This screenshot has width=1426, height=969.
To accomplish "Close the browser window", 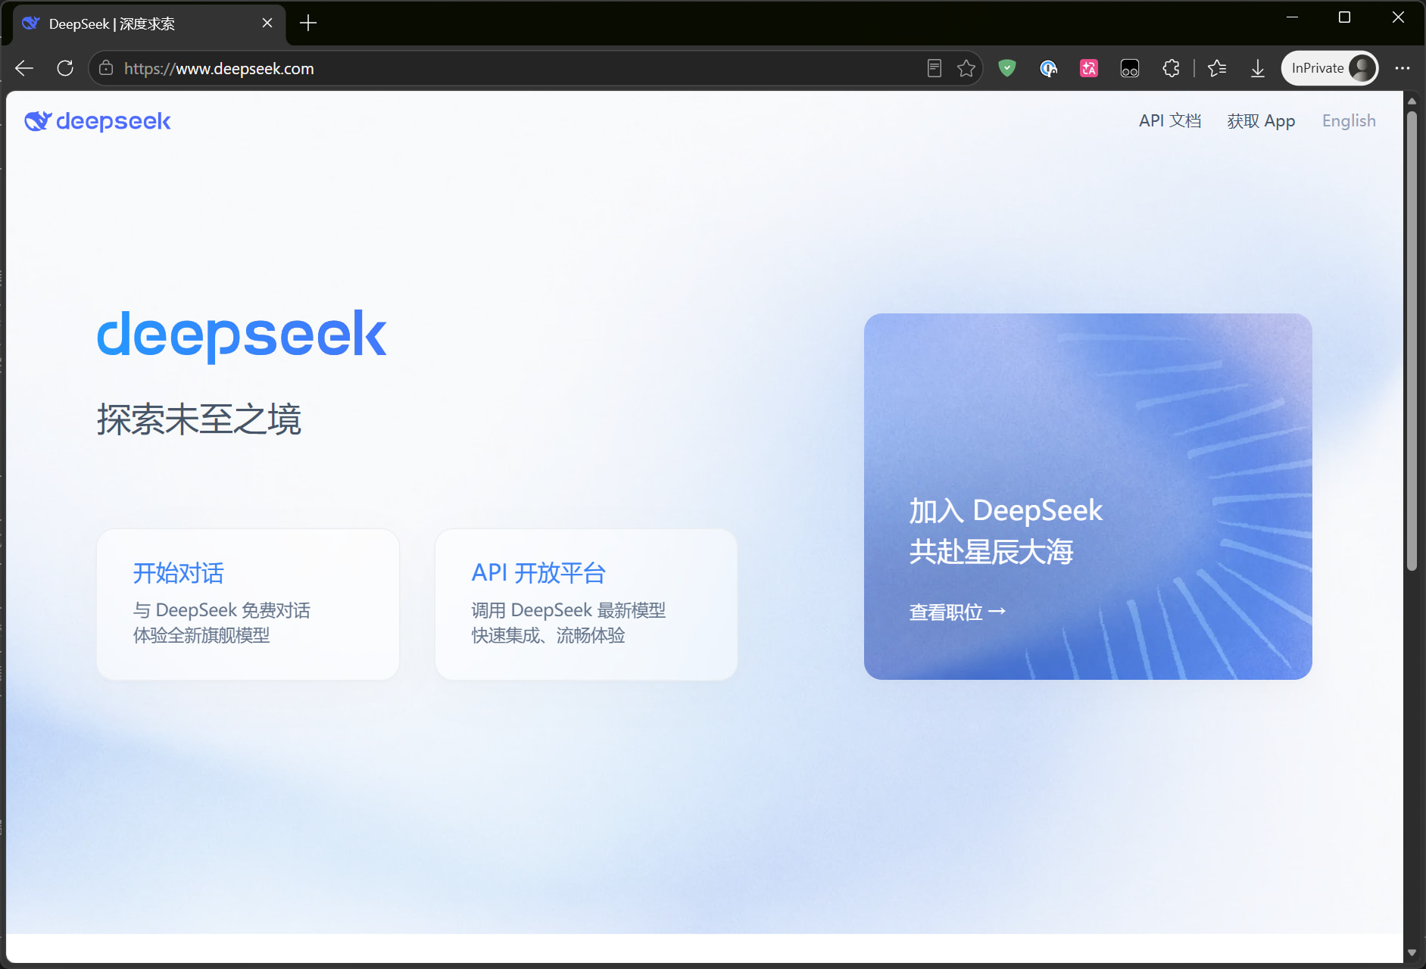I will coord(1398,17).
